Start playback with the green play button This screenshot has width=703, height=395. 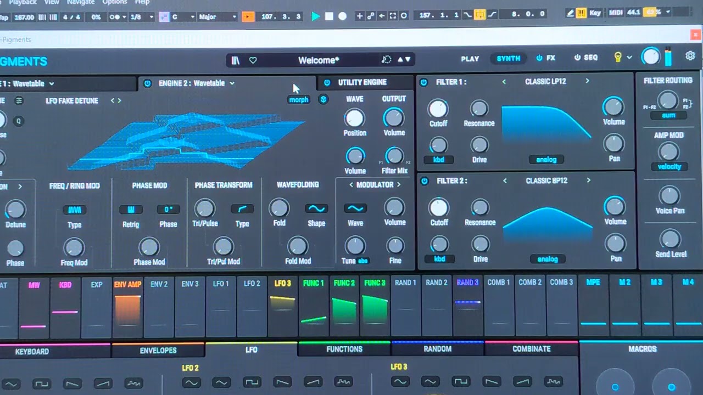pyautogui.click(x=316, y=16)
